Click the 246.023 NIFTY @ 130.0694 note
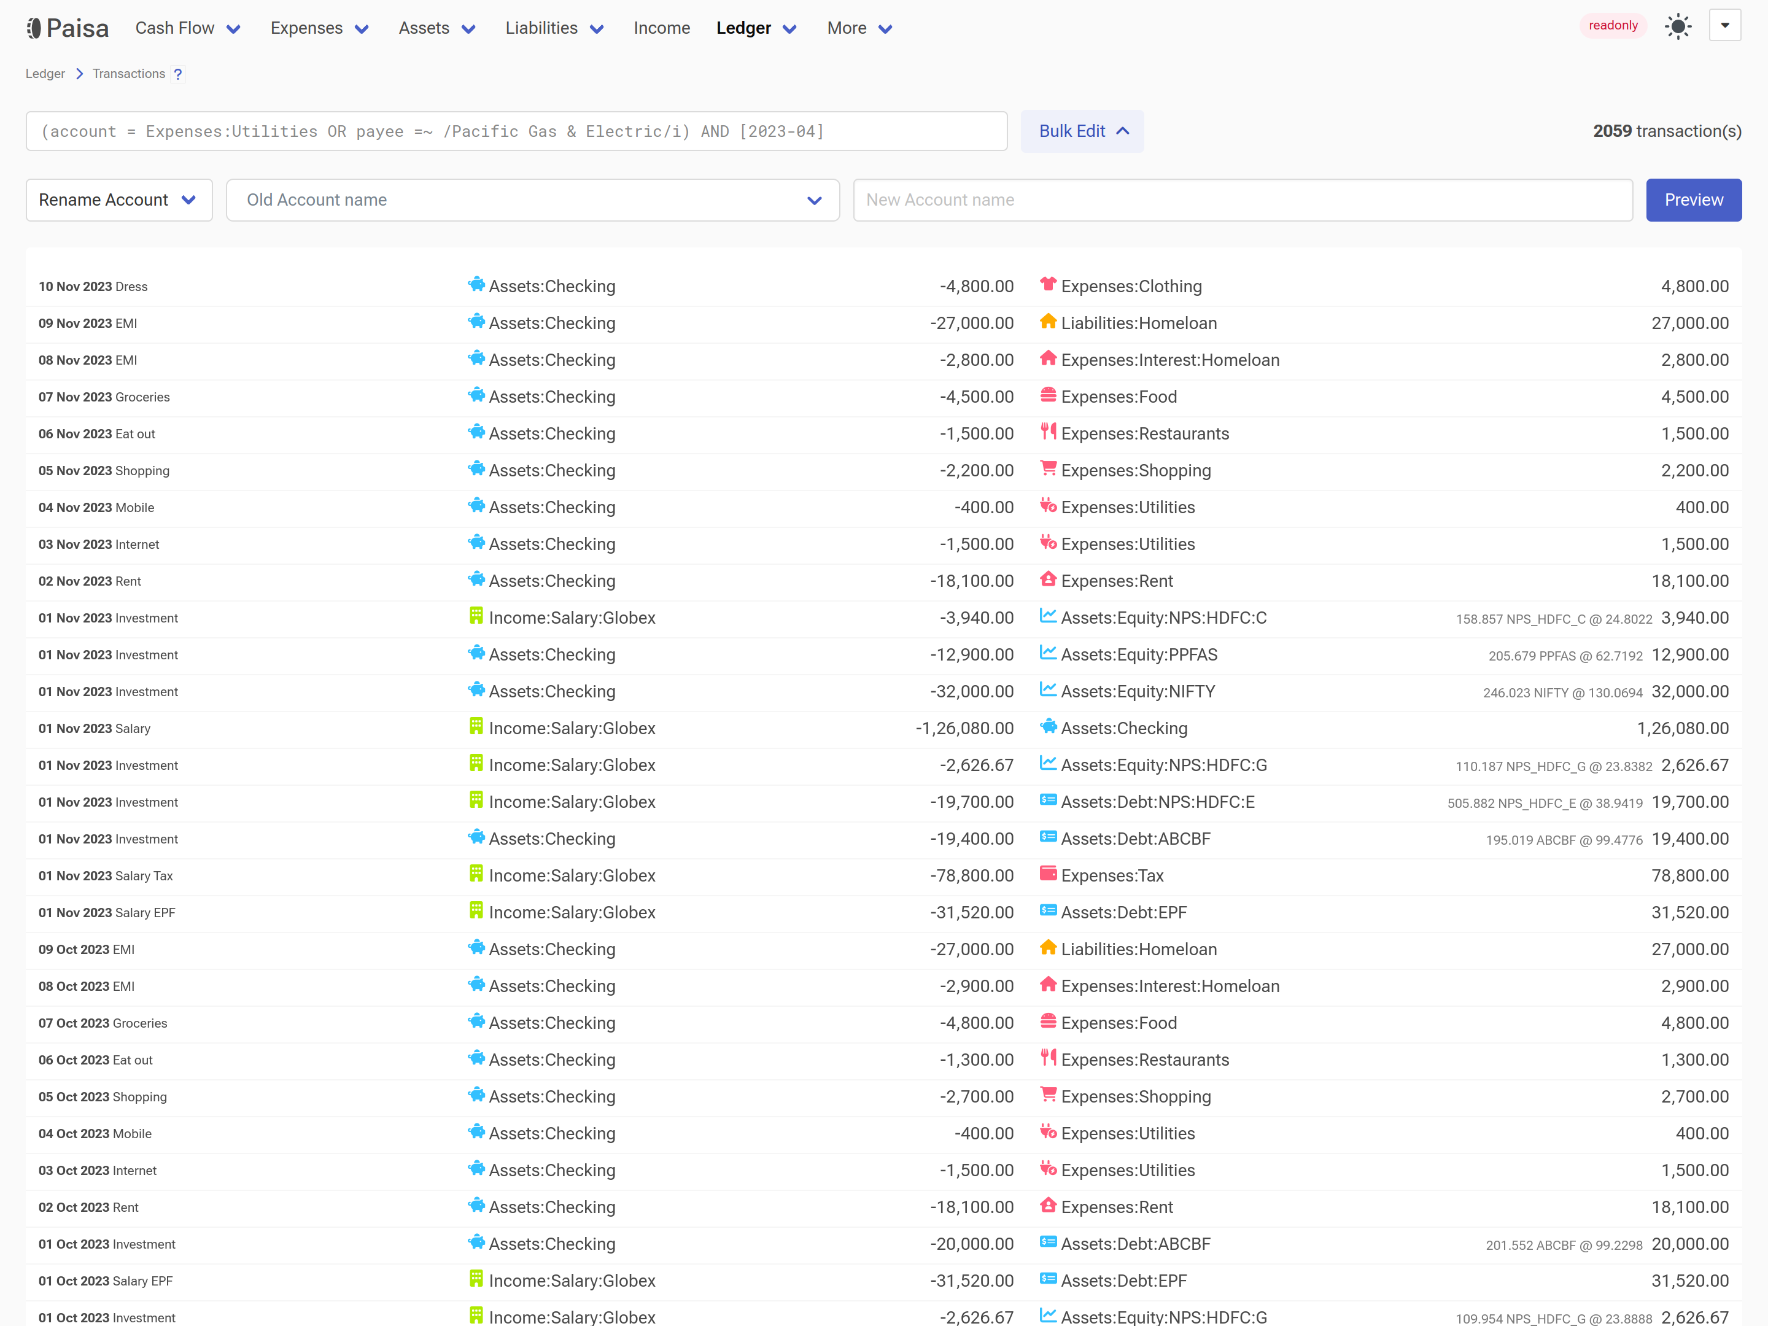The width and height of the screenshot is (1768, 1326). (1562, 693)
